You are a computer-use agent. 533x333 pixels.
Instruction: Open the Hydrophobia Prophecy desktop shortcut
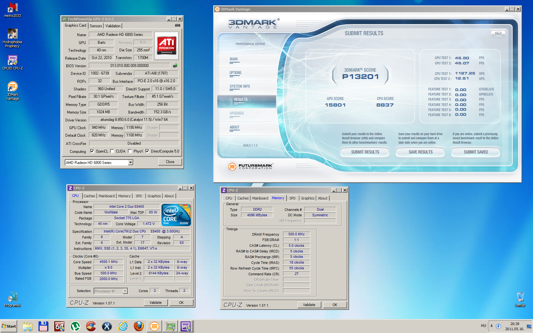click(12, 38)
